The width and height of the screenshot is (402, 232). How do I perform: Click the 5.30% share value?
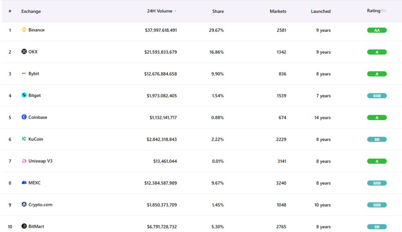pyautogui.click(x=217, y=227)
